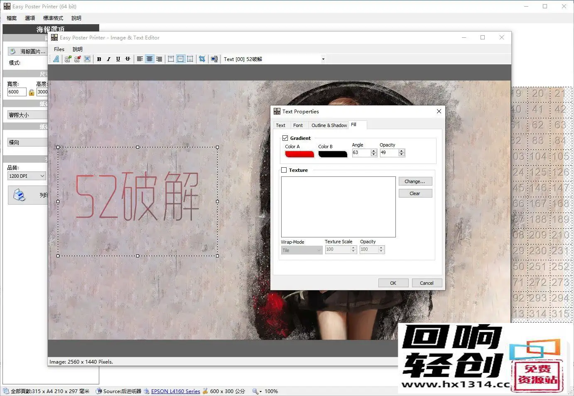Increase the Angle value with up arrow
This screenshot has height=396, width=574.
[x=374, y=151]
